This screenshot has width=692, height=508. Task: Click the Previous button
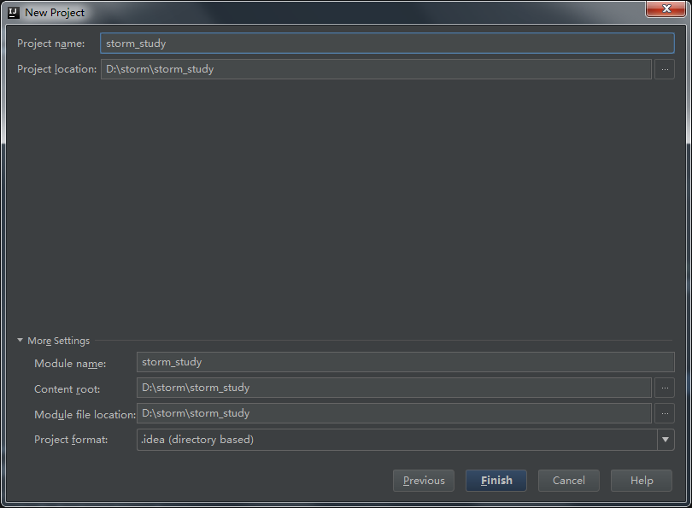[x=424, y=481]
